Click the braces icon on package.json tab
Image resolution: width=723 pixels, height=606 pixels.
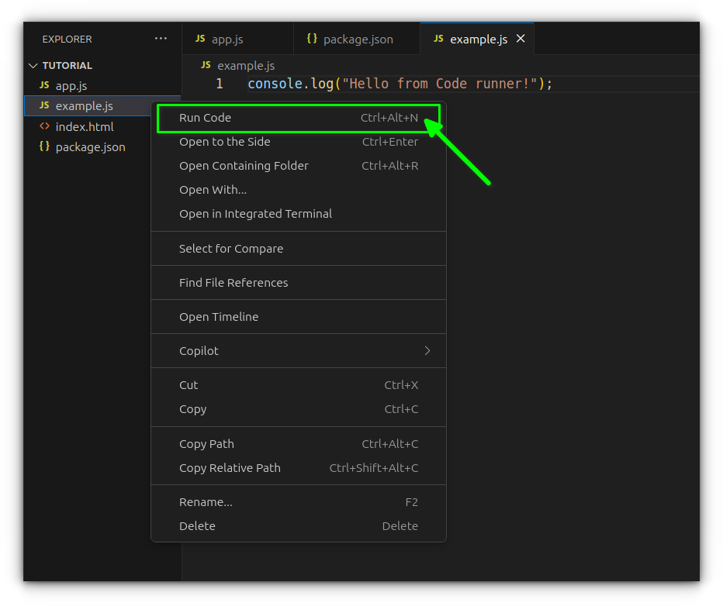click(x=312, y=39)
